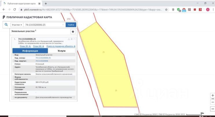Image resolution: width=215 pixels, height=117 pixels.
Task: Click the red extension icon labeled New
Action: click(x=184, y=10)
